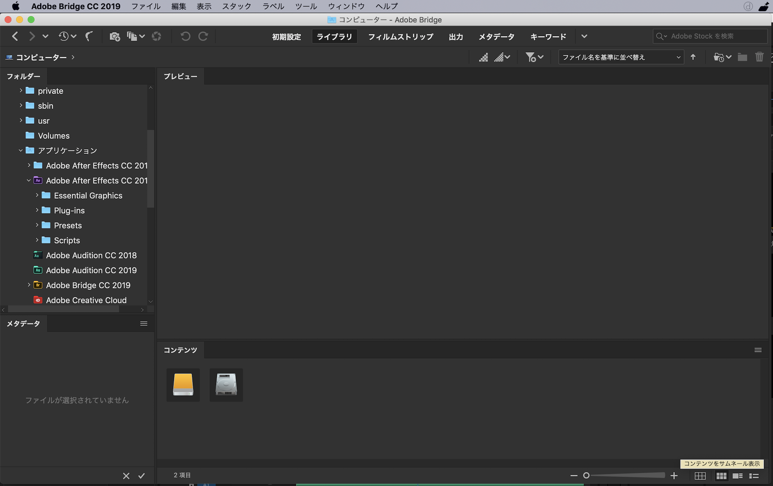This screenshot has width=773, height=486.
Task: Open recent history clock dropdown
Action: [x=67, y=36]
